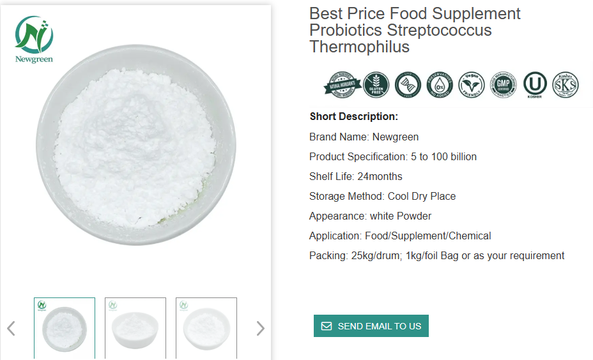593x360 pixels.
Task: Click the Vegan Friendly badge
Action: [472, 85]
